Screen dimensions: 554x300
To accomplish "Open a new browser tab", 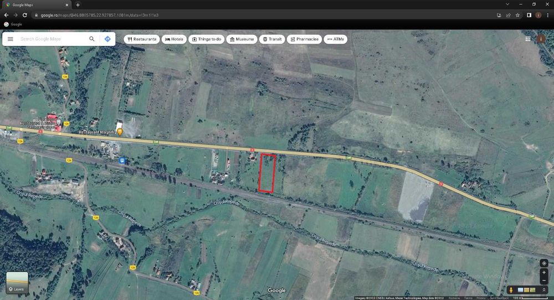I will pyautogui.click(x=78, y=5).
